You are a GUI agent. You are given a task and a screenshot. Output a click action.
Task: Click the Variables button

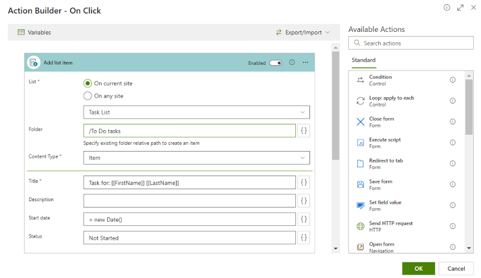coord(35,32)
